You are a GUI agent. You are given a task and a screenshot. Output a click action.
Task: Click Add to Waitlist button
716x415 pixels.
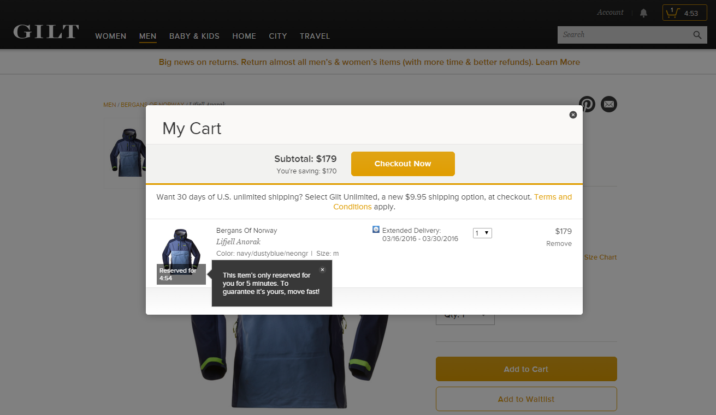pos(526,399)
